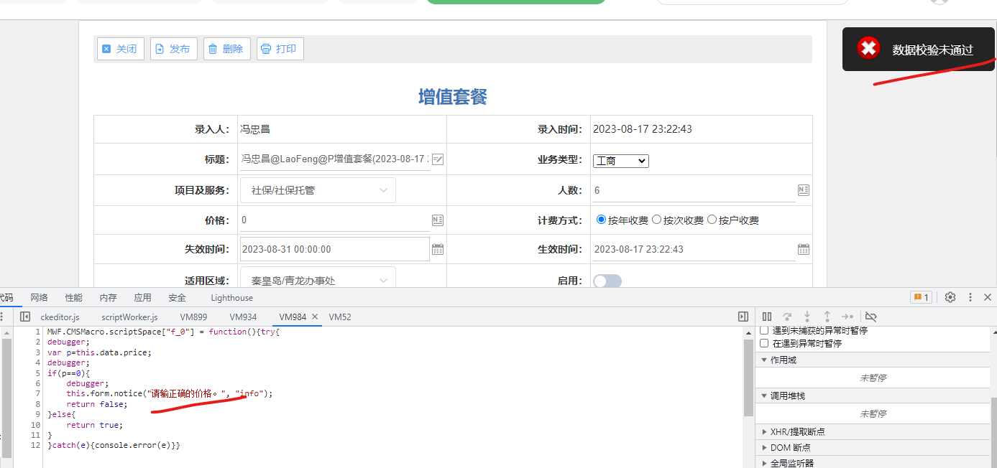This screenshot has width=997, height=468.
Task: Click the 人数 input field
Action: (x=694, y=190)
